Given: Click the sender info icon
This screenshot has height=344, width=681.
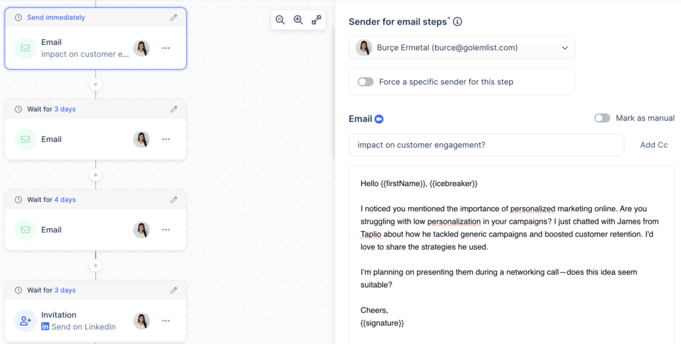Looking at the screenshot, I should click(458, 22).
